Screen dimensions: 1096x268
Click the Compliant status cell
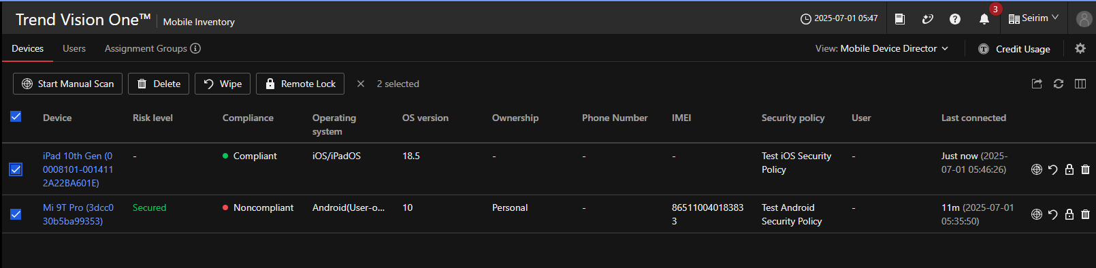pyautogui.click(x=250, y=156)
